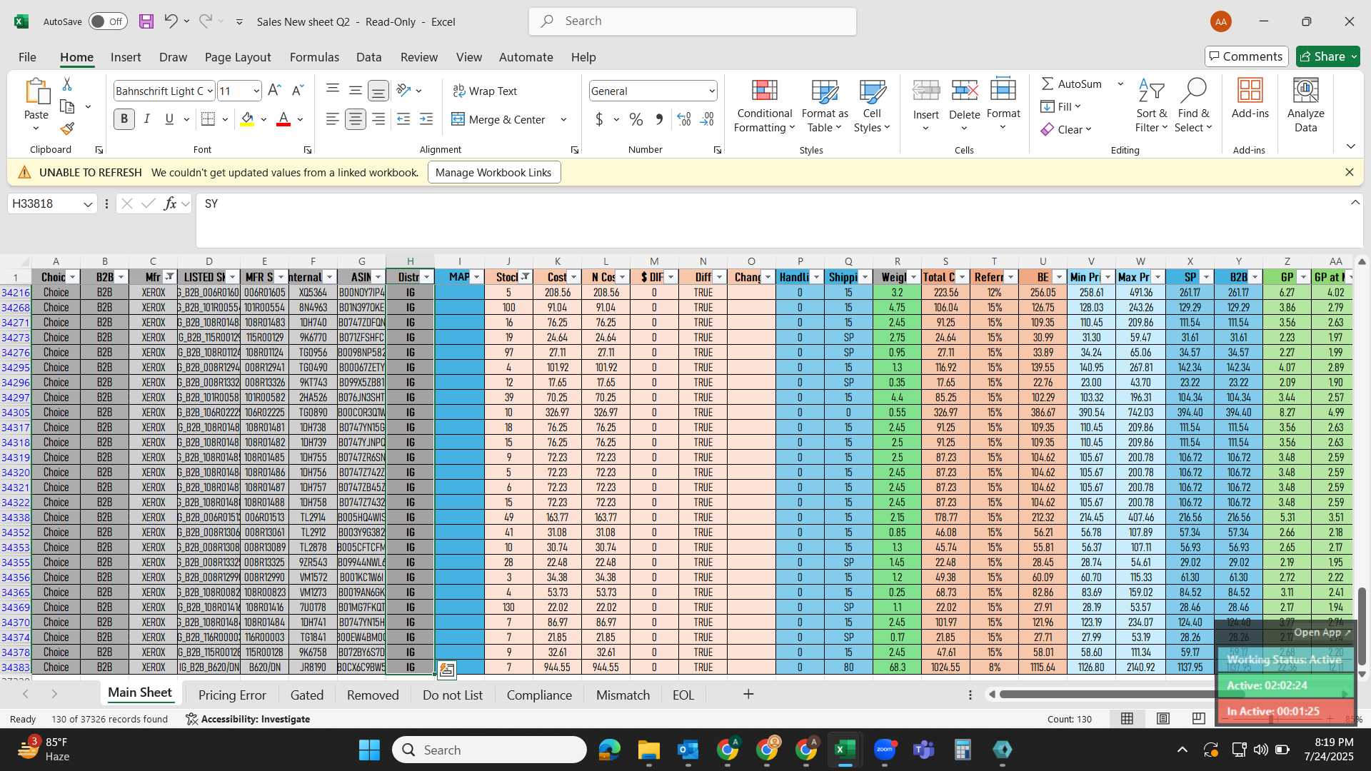Add a new sheet with plus button
Image resolution: width=1371 pixels, height=771 pixels.
coord(748,694)
